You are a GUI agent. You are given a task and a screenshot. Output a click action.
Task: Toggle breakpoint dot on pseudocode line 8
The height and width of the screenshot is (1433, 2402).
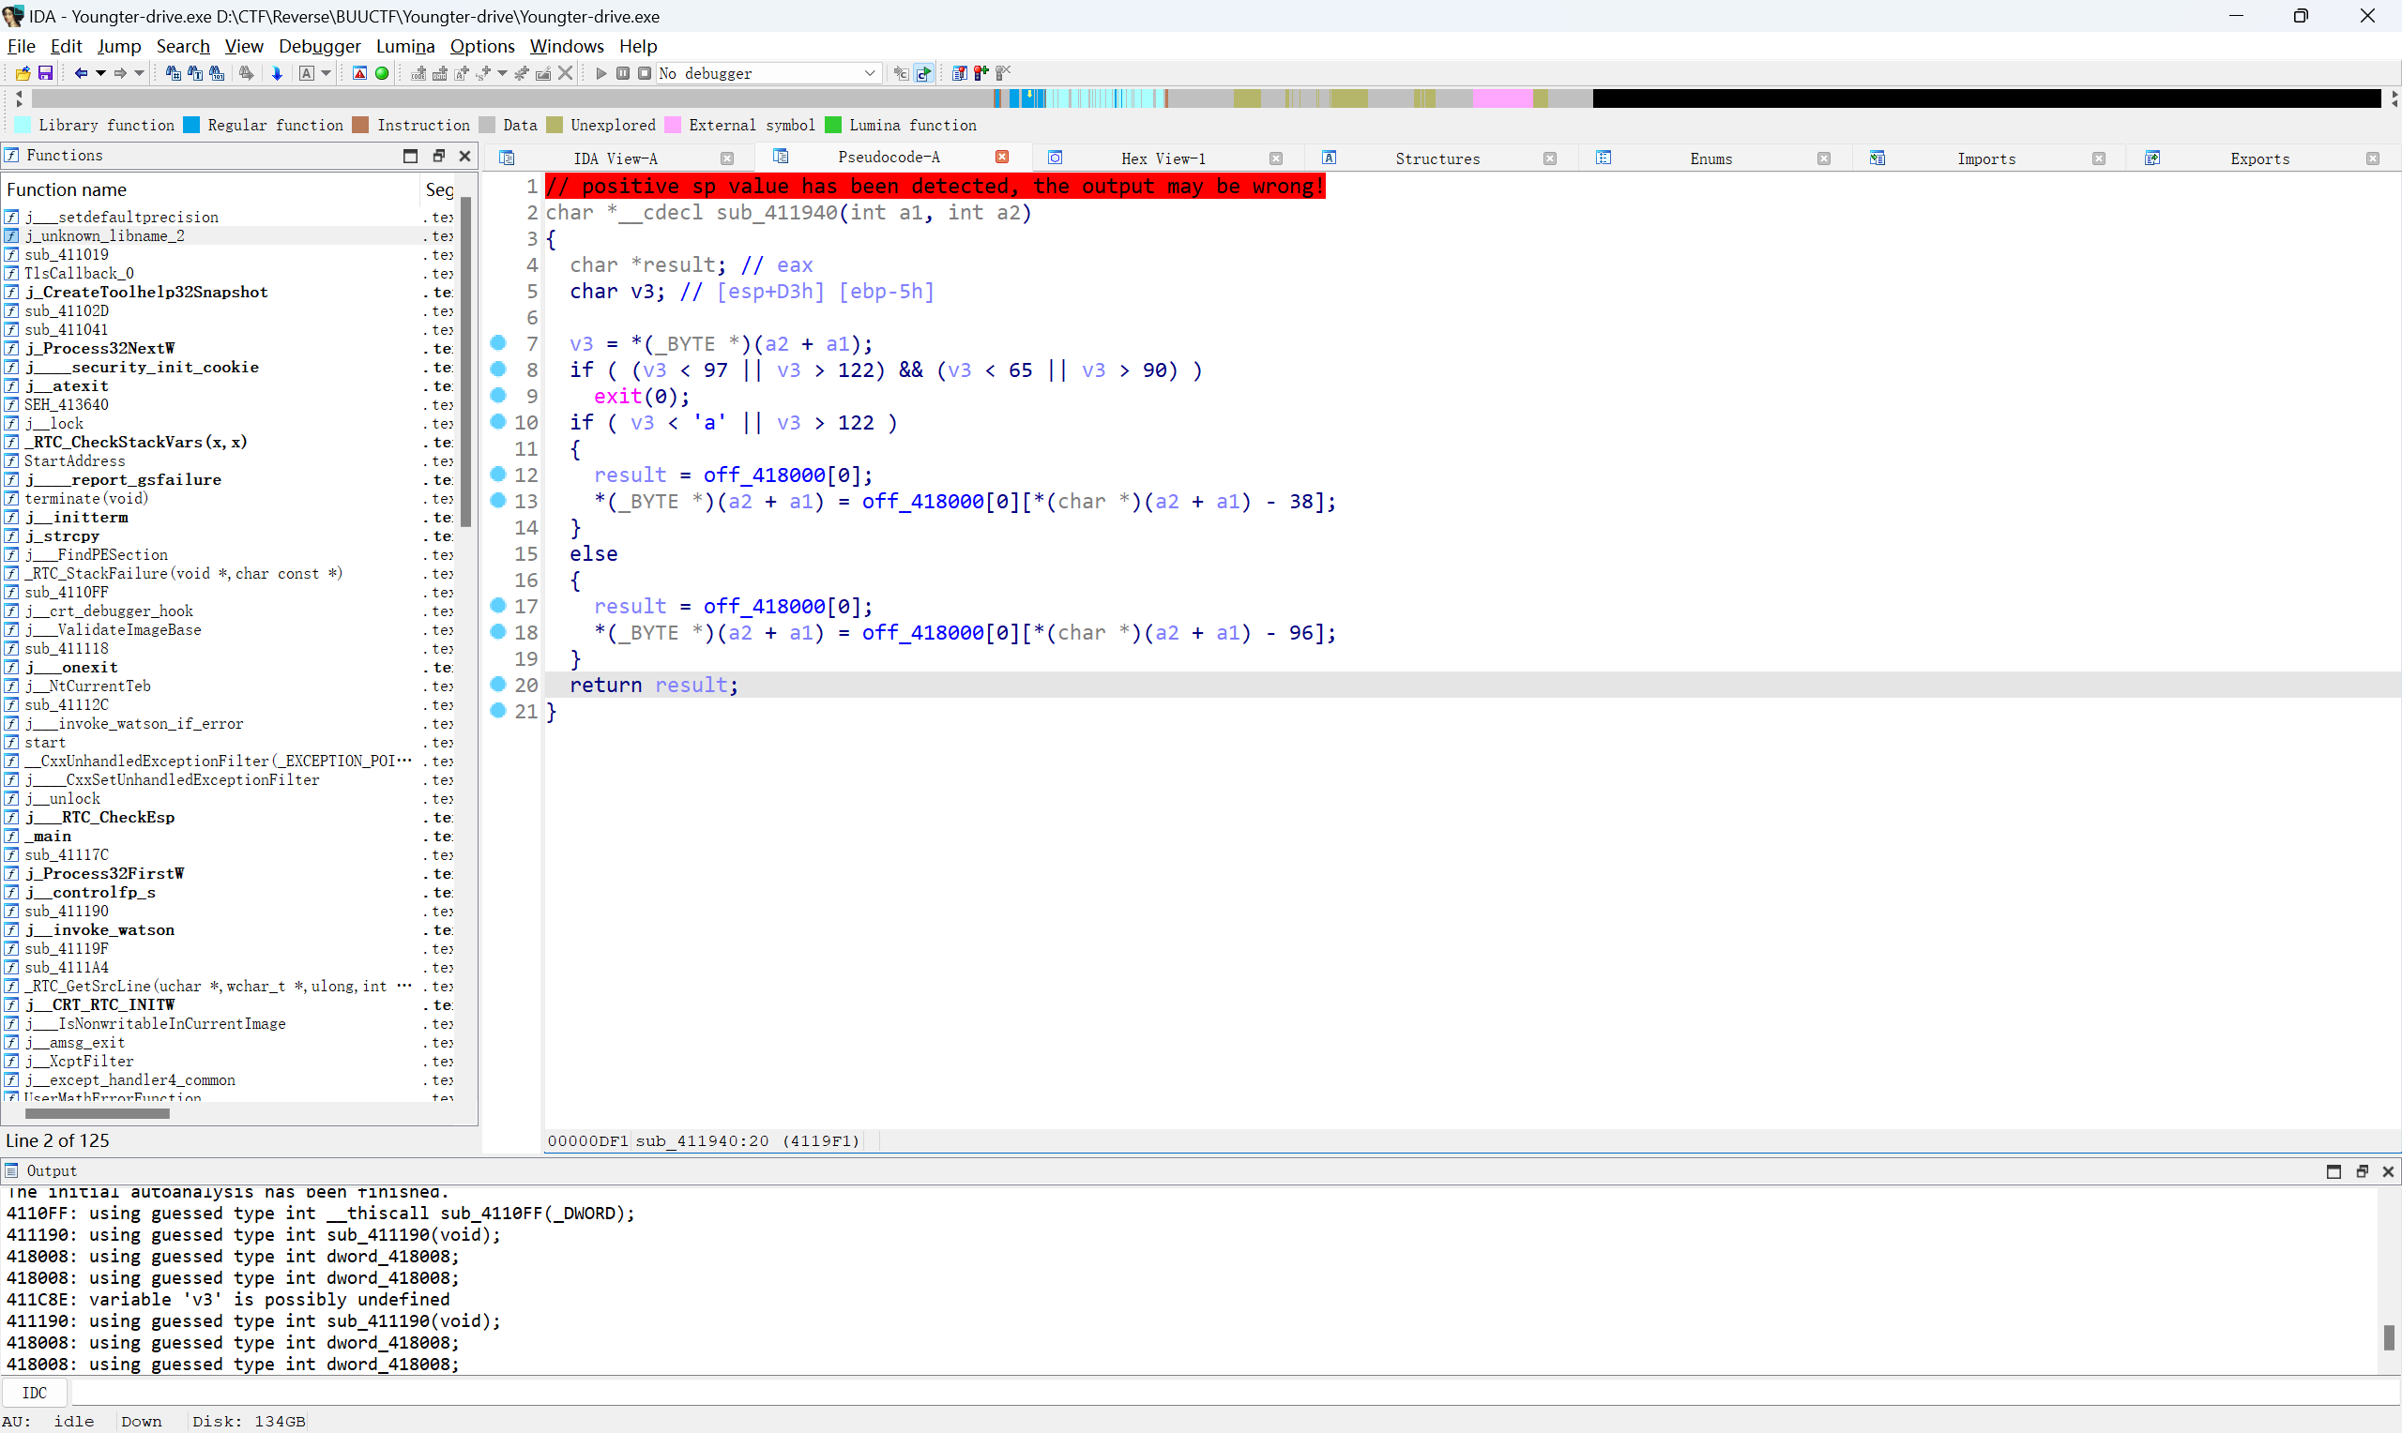[498, 369]
